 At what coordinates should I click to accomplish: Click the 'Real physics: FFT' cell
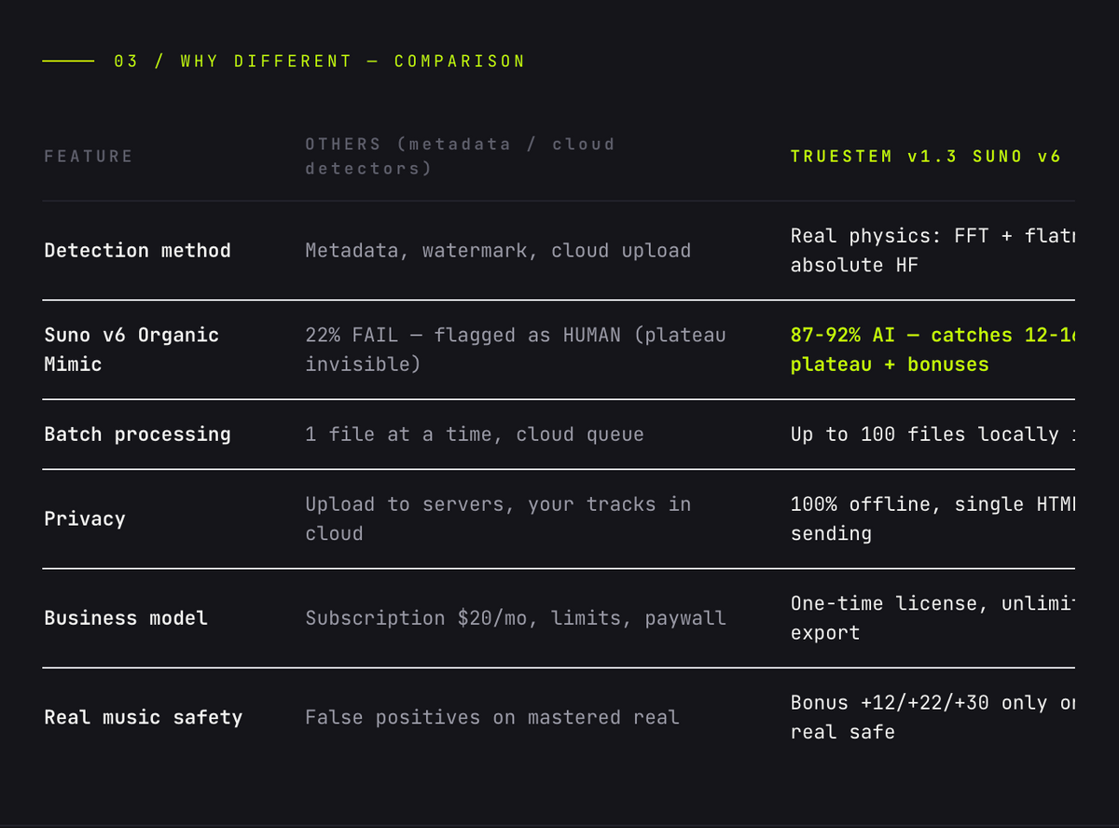click(x=932, y=251)
